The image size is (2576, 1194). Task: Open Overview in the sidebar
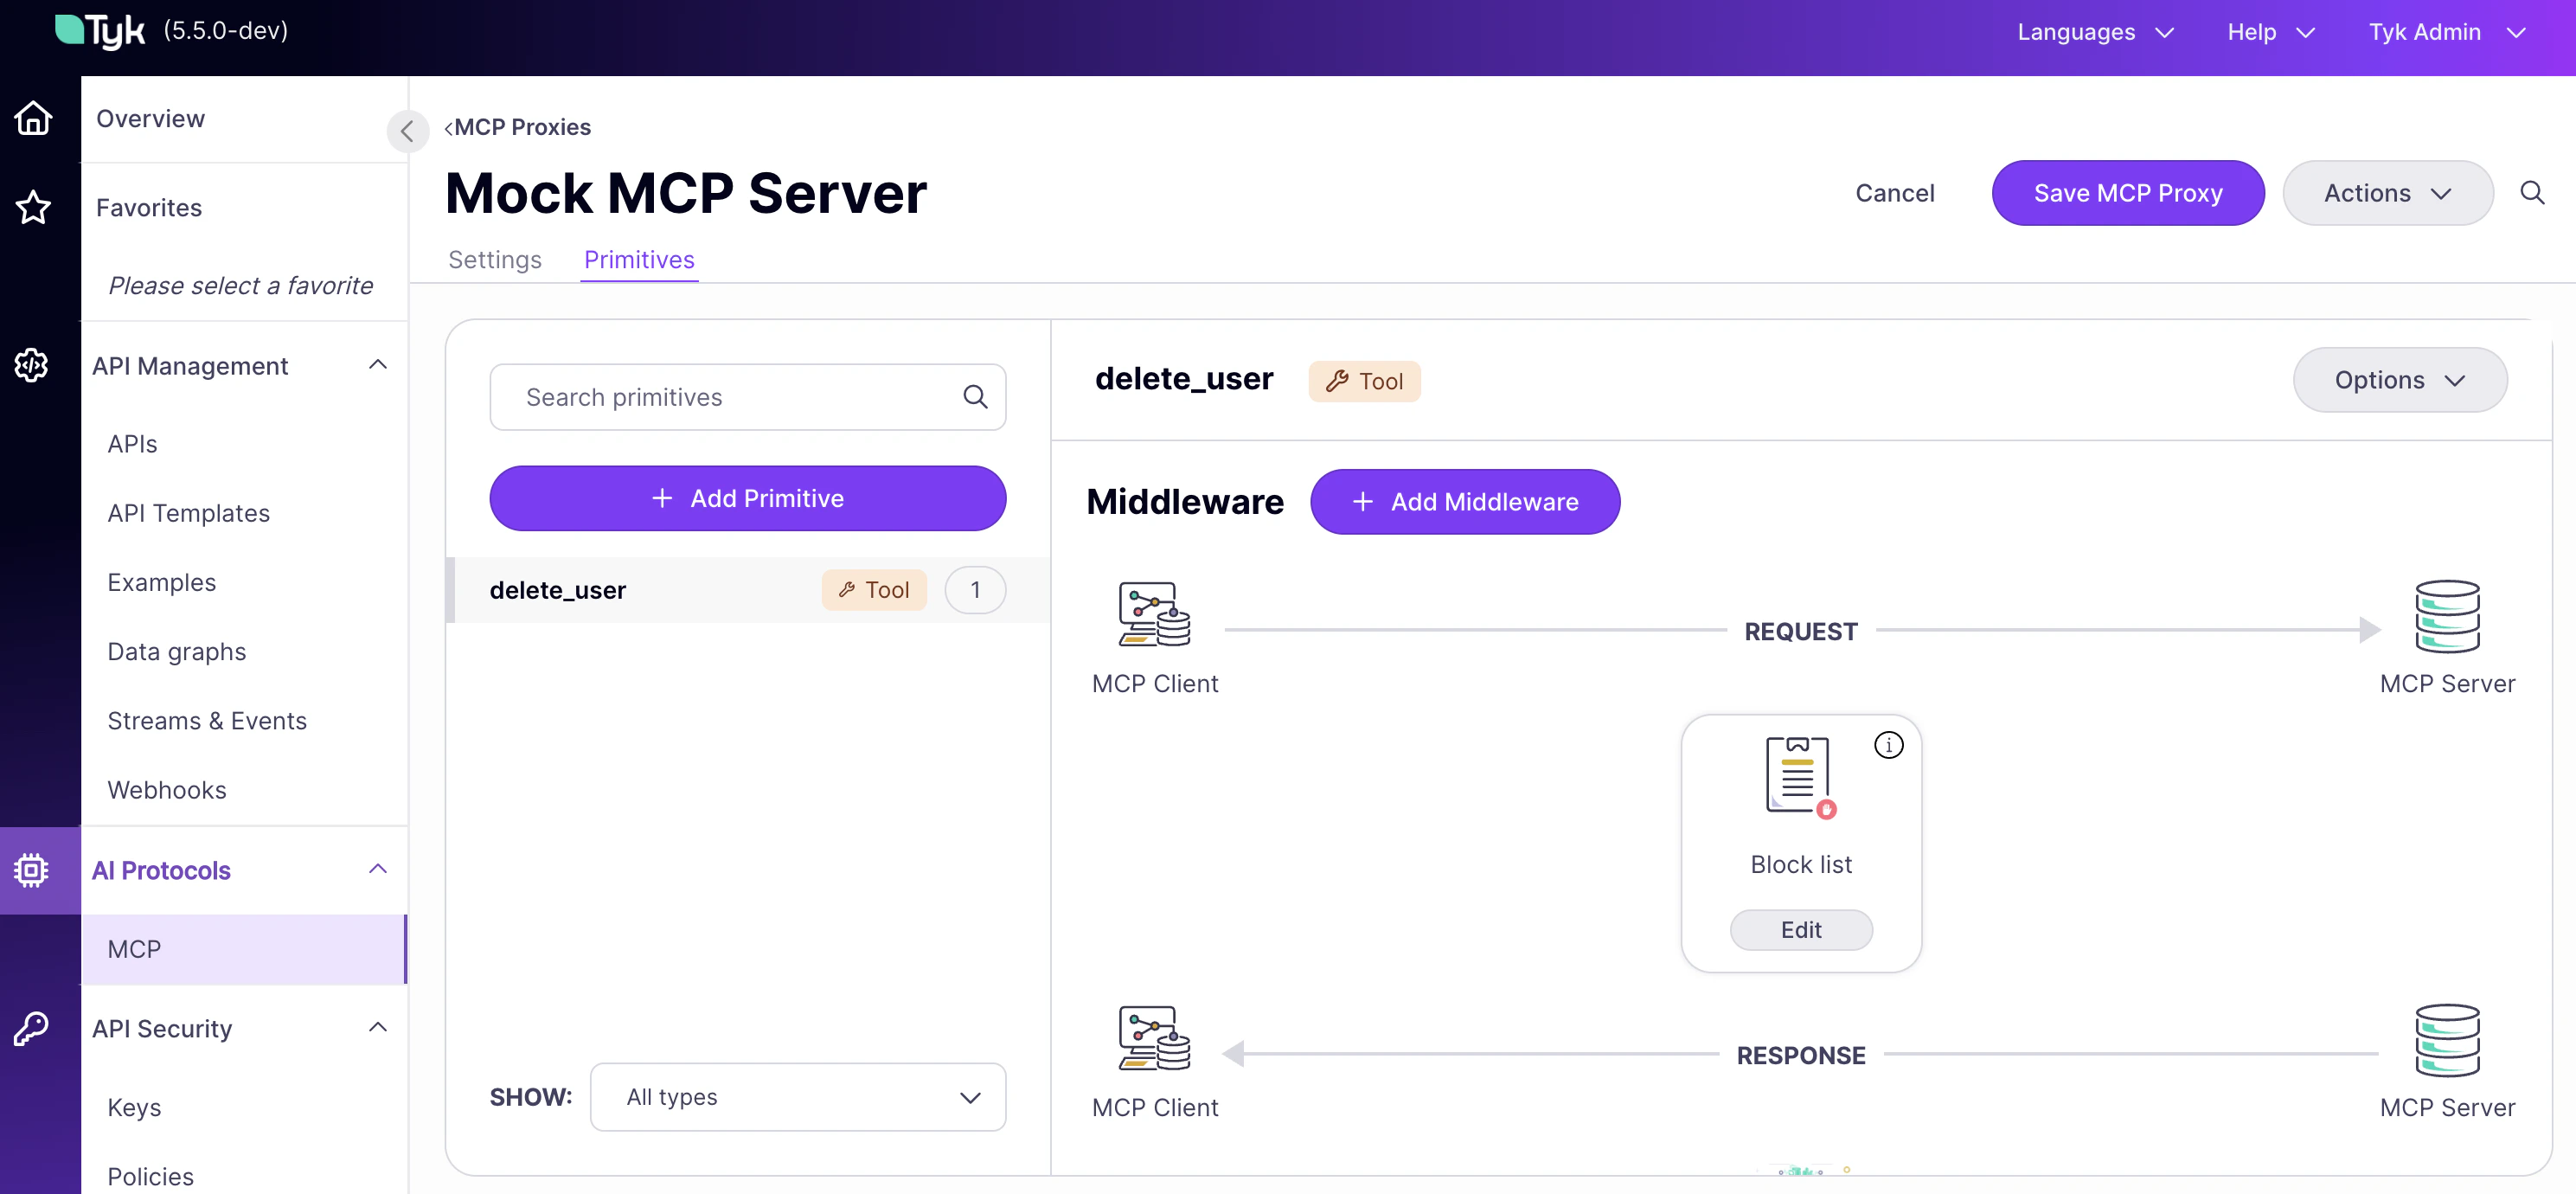150,118
